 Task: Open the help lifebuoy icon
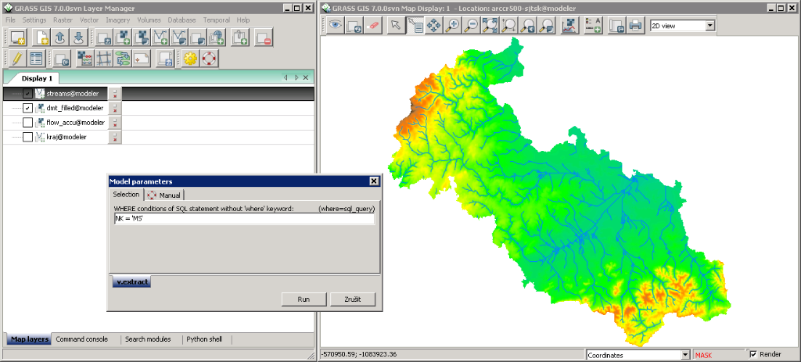click(210, 59)
